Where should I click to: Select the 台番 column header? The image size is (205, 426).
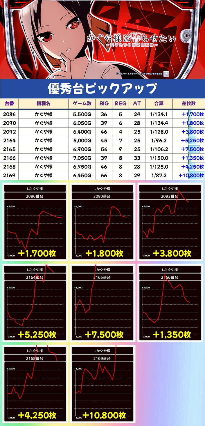(9, 104)
